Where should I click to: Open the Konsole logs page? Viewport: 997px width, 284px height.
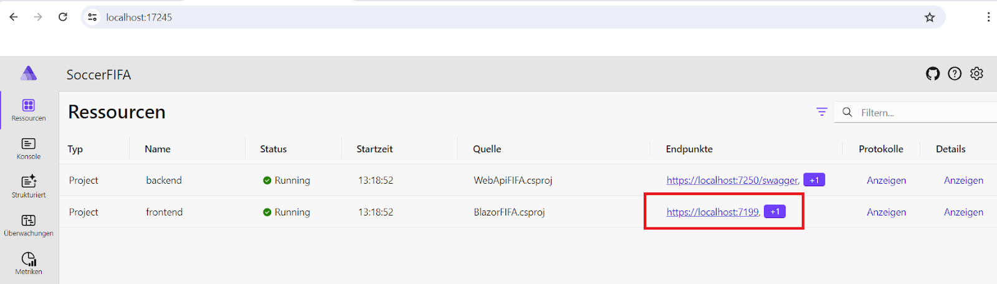(x=29, y=148)
